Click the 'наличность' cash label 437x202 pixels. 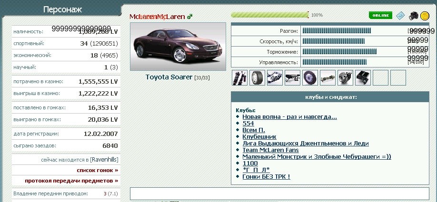(28, 32)
